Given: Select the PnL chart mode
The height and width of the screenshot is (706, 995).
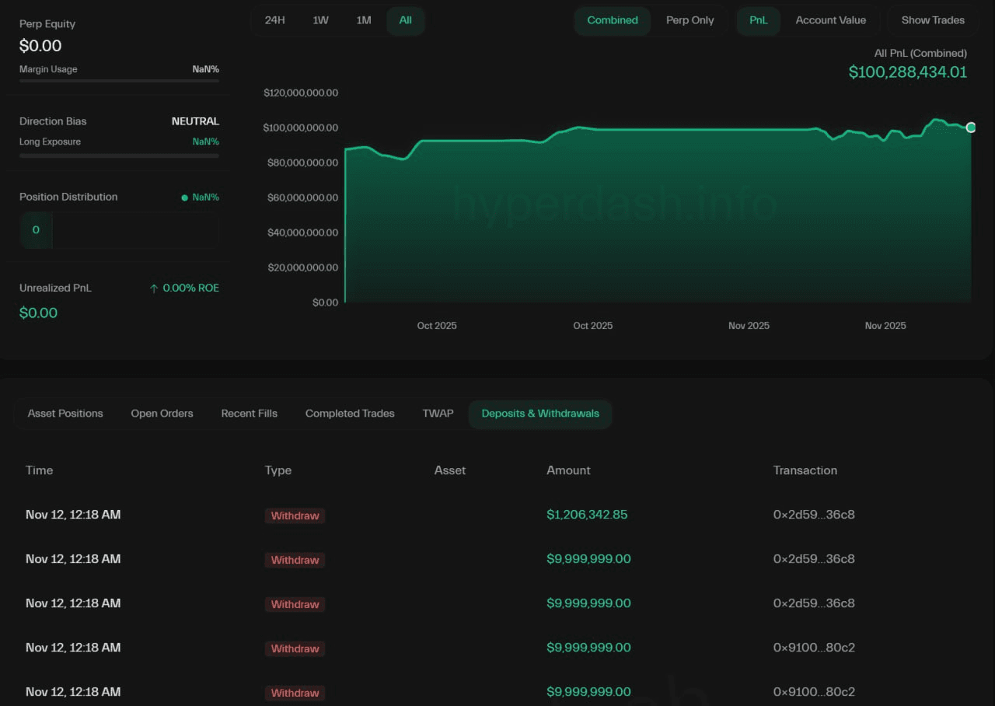Looking at the screenshot, I should point(758,20).
